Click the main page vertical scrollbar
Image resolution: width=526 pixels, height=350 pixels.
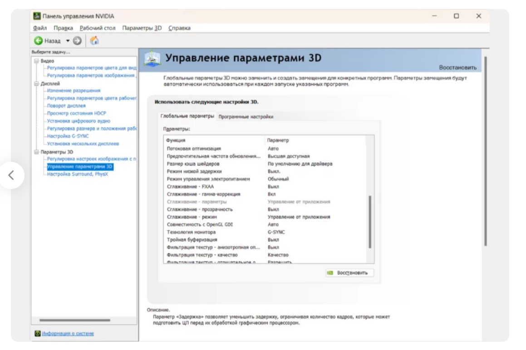click(x=486, y=151)
